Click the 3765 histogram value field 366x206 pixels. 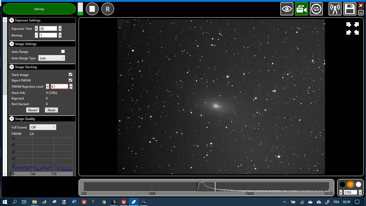click(x=351, y=192)
